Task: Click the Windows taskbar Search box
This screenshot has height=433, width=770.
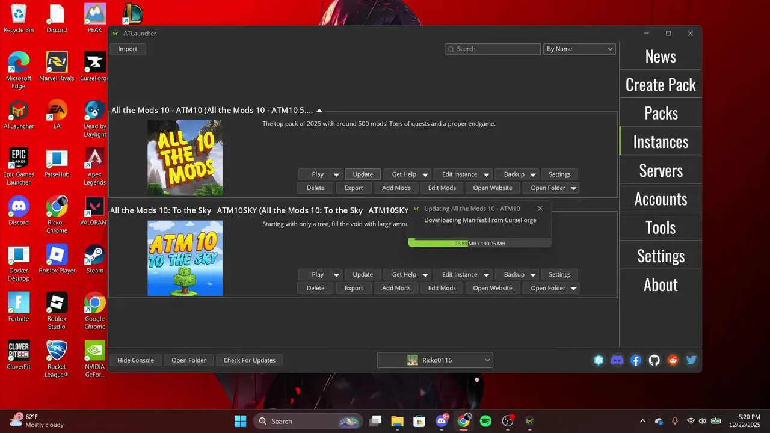Action: pos(308,421)
